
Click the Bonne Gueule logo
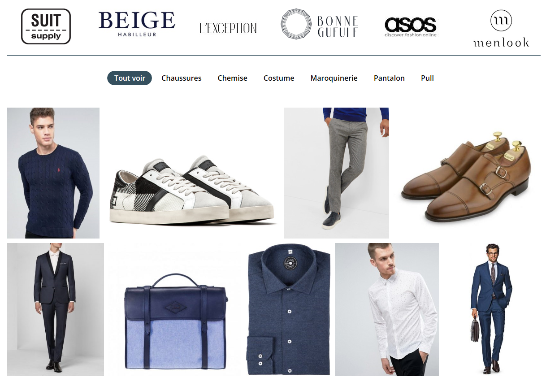(x=320, y=24)
